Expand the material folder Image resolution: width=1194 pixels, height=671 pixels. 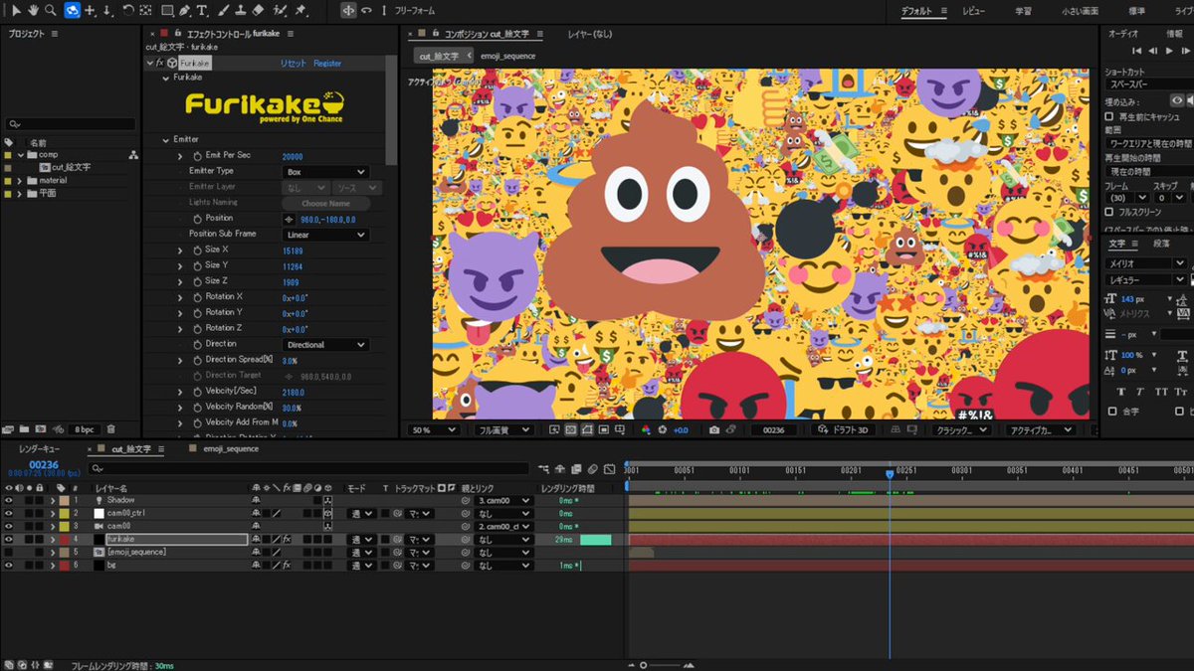coord(20,180)
